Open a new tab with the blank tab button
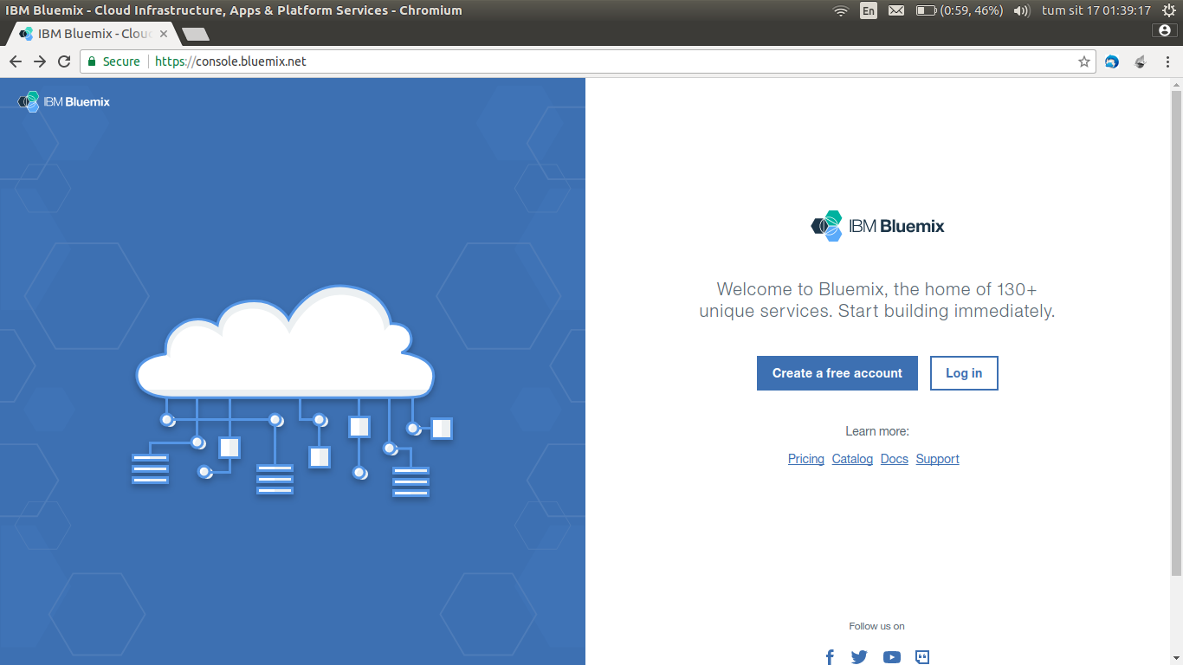The image size is (1183, 665). pyautogui.click(x=196, y=35)
